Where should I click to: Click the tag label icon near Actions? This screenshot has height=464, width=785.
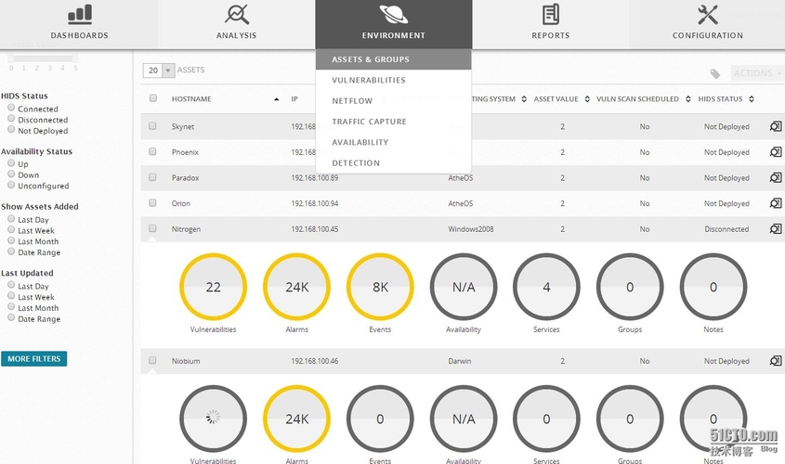point(715,74)
